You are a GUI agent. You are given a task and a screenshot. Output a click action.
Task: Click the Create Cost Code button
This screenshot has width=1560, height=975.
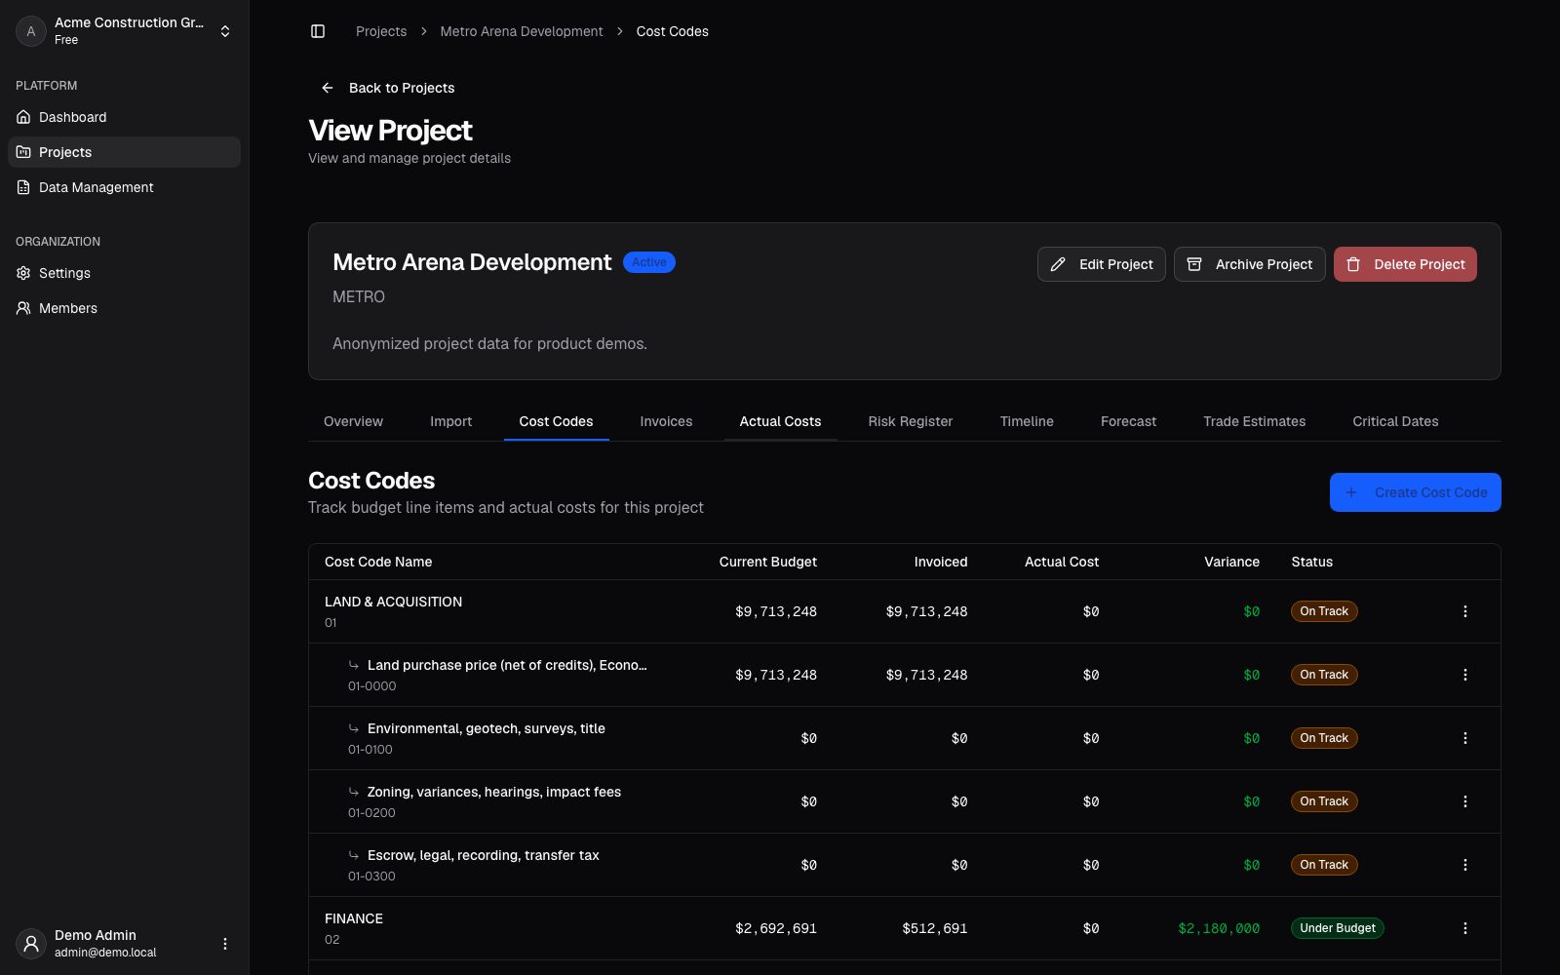1415,492
